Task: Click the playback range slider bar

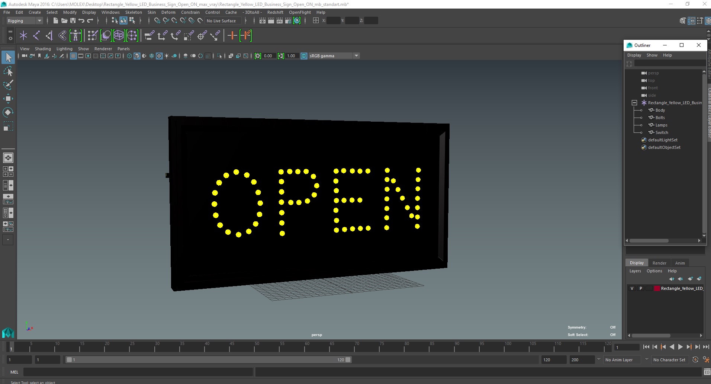Action: pos(208,360)
